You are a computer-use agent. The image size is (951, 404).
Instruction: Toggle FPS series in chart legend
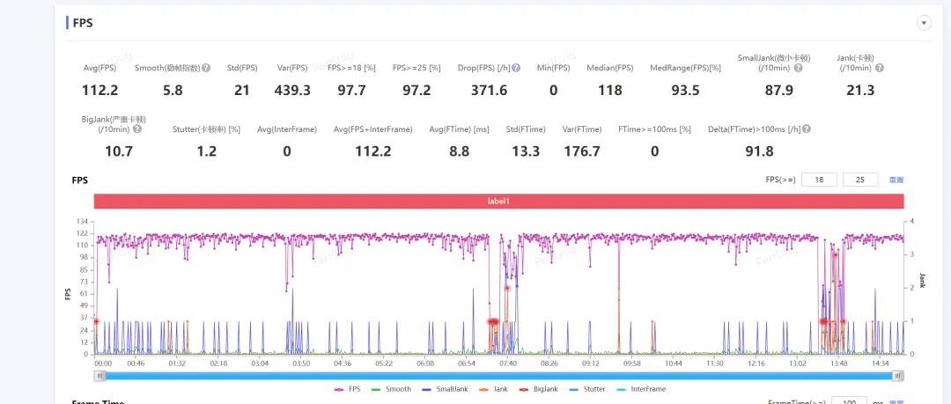[348, 389]
